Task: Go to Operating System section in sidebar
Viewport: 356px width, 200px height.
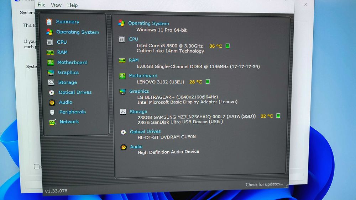Action: pyautogui.click(x=78, y=32)
